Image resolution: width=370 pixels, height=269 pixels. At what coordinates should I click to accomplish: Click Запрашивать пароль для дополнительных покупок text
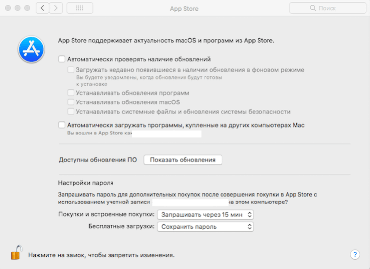187,198
